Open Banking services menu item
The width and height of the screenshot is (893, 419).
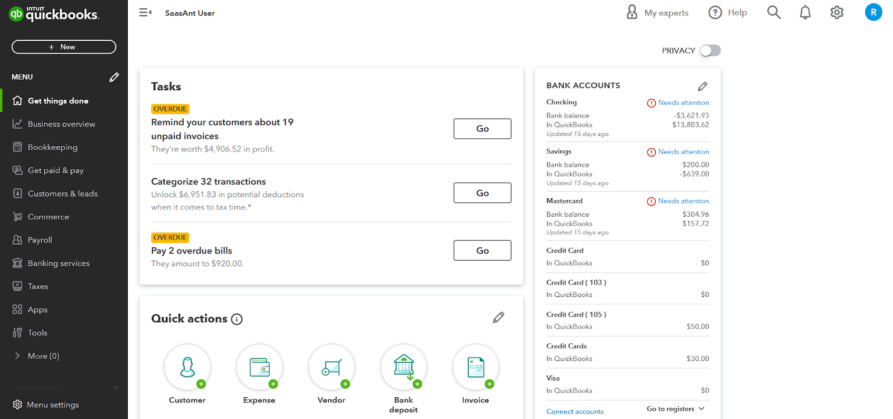pyautogui.click(x=64, y=263)
